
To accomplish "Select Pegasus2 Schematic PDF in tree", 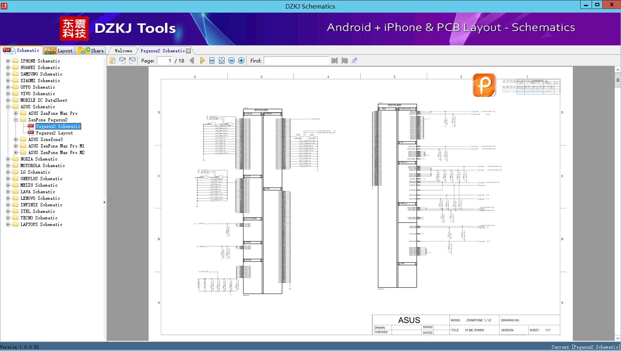I will tap(58, 126).
